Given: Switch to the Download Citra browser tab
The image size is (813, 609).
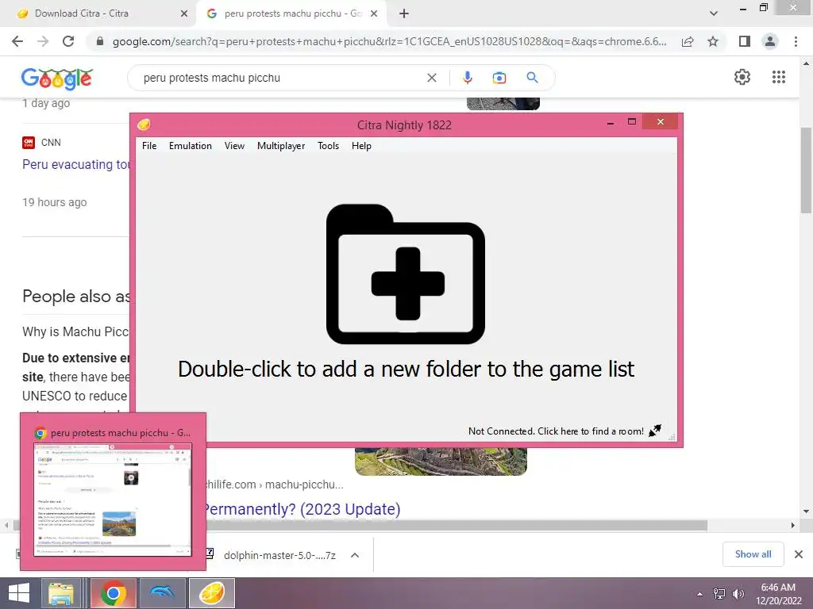Looking at the screenshot, I should (98, 13).
